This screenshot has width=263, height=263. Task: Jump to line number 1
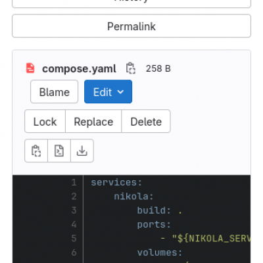[74, 182]
